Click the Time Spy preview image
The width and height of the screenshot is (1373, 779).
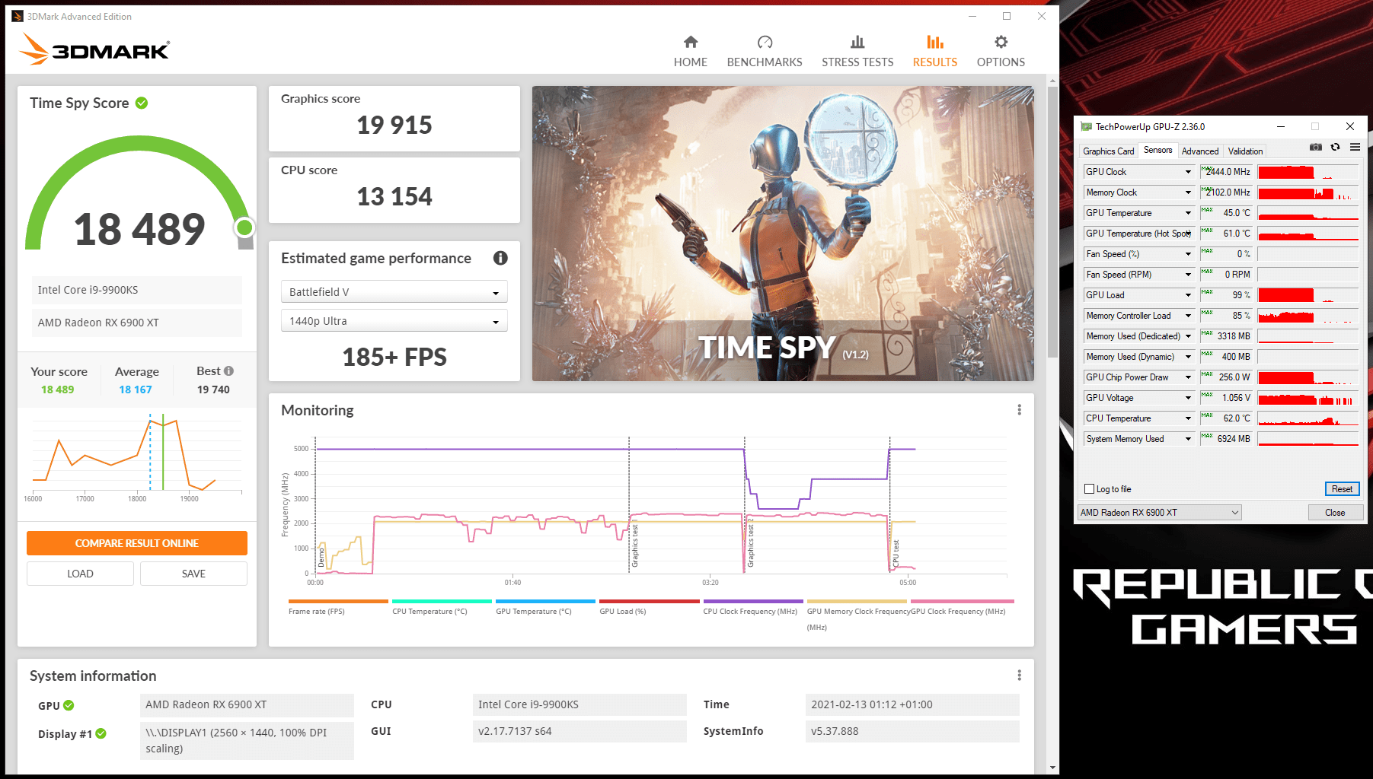[783, 234]
